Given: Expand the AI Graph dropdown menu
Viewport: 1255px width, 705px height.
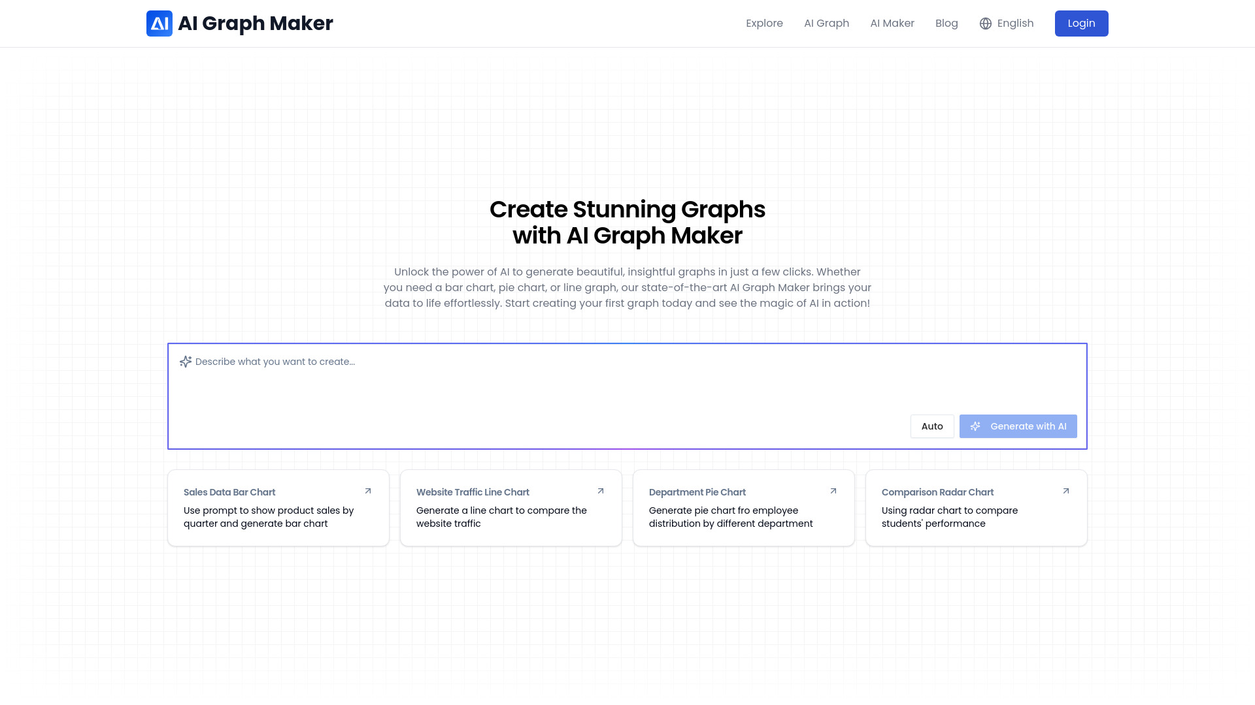Looking at the screenshot, I should point(826,23).
